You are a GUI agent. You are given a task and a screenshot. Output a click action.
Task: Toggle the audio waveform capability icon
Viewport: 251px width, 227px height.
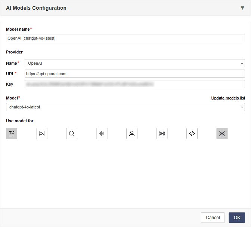tap(102, 134)
